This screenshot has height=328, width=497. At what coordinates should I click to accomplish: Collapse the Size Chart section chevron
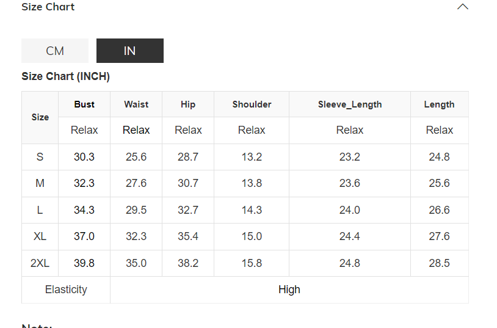pyautogui.click(x=463, y=7)
